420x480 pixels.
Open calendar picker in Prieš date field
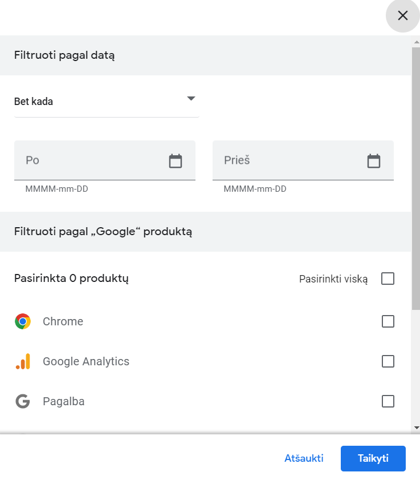click(x=373, y=161)
